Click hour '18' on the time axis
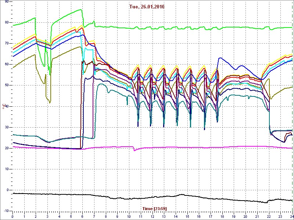 coord(222,216)
